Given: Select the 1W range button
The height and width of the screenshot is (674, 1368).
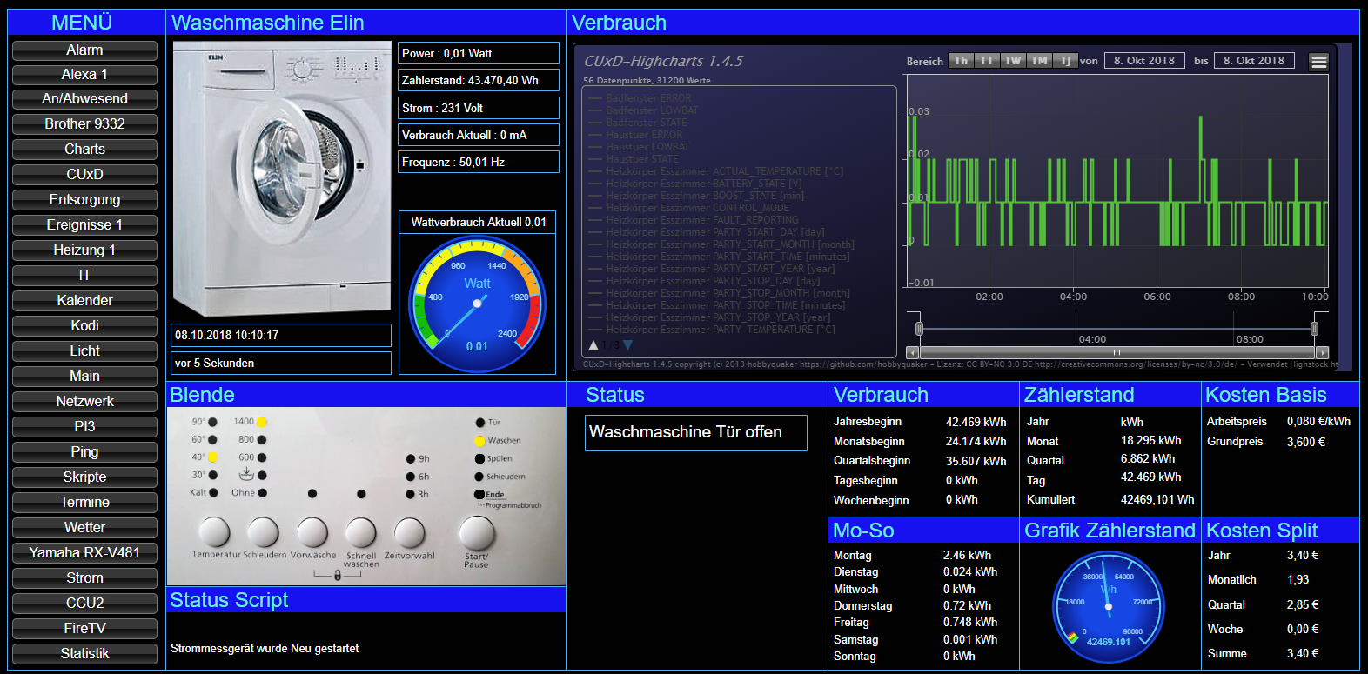Looking at the screenshot, I should (x=1013, y=61).
